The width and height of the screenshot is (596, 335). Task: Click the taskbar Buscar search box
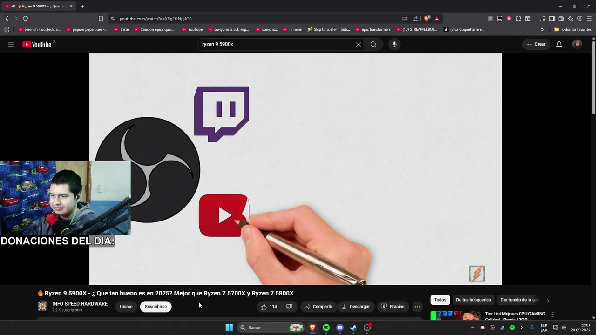tap(271, 328)
